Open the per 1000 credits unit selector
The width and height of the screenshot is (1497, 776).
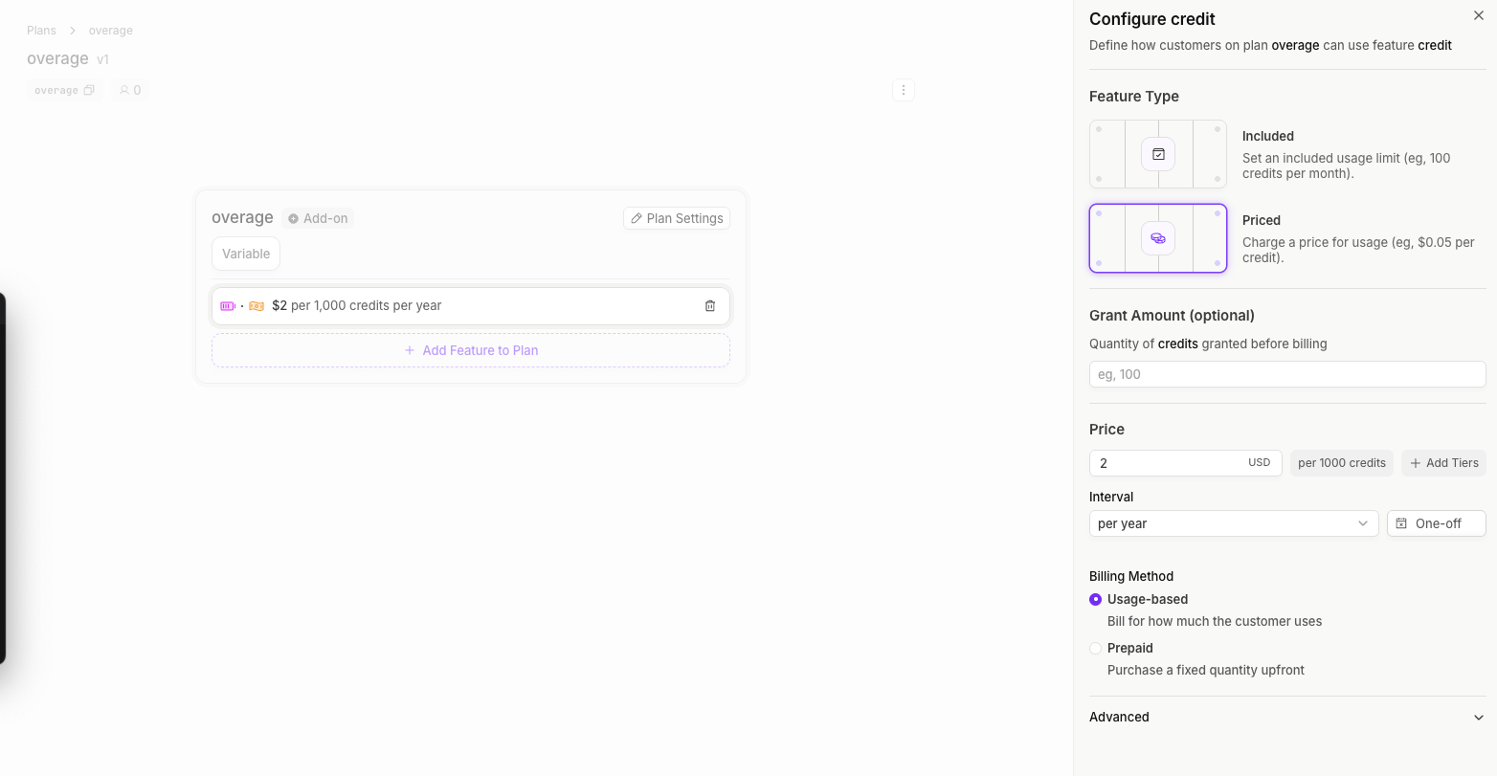tap(1341, 462)
